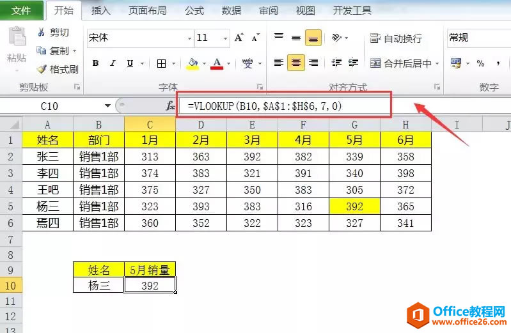Switch to the 插入 Insert tab
The image size is (511, 333).
click(x=100, y=11)
